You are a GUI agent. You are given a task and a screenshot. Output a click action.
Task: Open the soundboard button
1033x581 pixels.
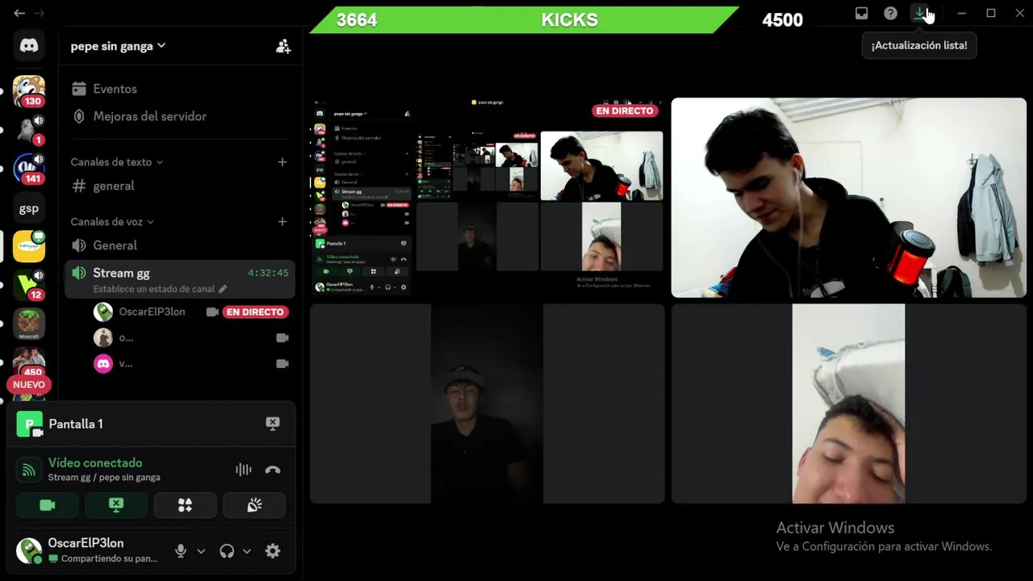(x=254, y=505)
